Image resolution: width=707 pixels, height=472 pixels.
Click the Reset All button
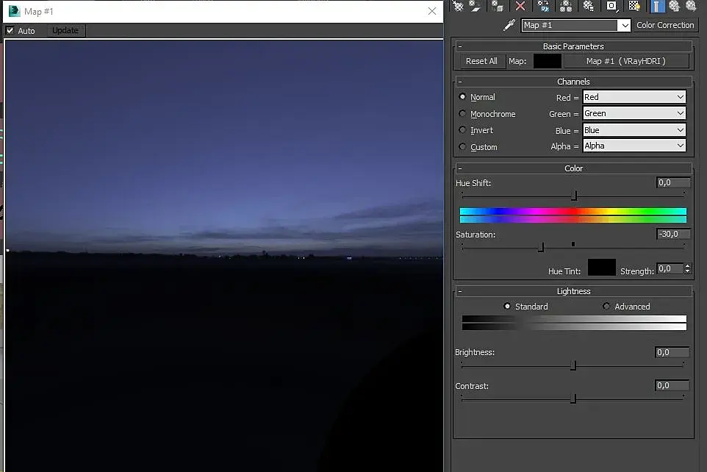(481, 61)
